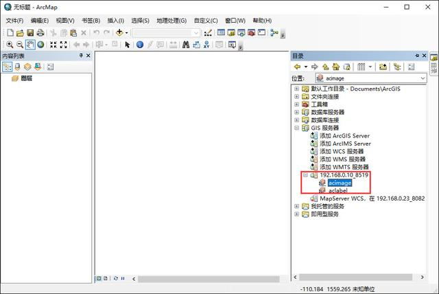The image size is (439, 294).
Task: Open the 编辑(E) menu
Action: (x=40, y=21)
